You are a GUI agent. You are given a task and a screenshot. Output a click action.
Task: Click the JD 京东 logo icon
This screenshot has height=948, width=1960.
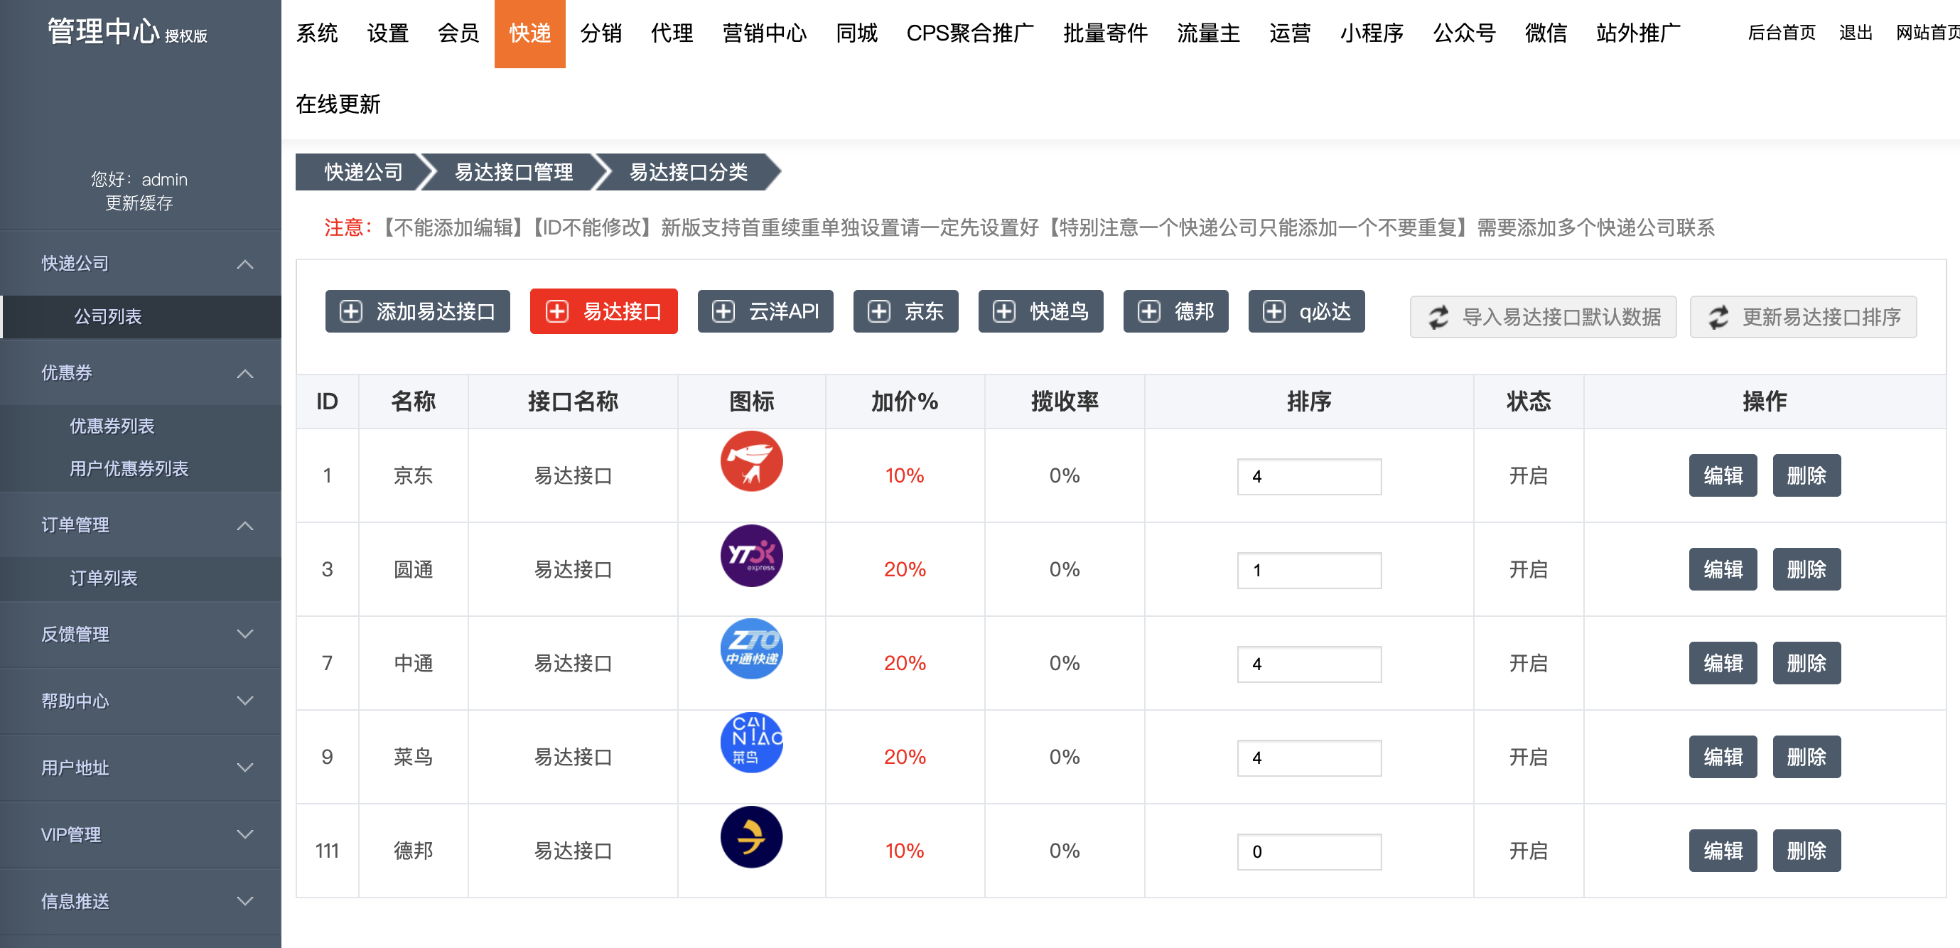click(751, 461)
